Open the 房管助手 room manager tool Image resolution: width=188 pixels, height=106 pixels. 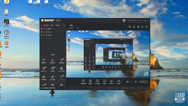click(53, 61)
